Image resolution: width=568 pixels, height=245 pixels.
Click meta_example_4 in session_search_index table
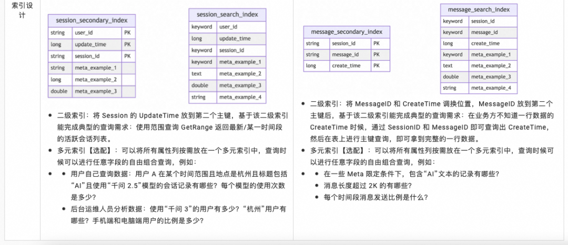(x=240, y=97)
